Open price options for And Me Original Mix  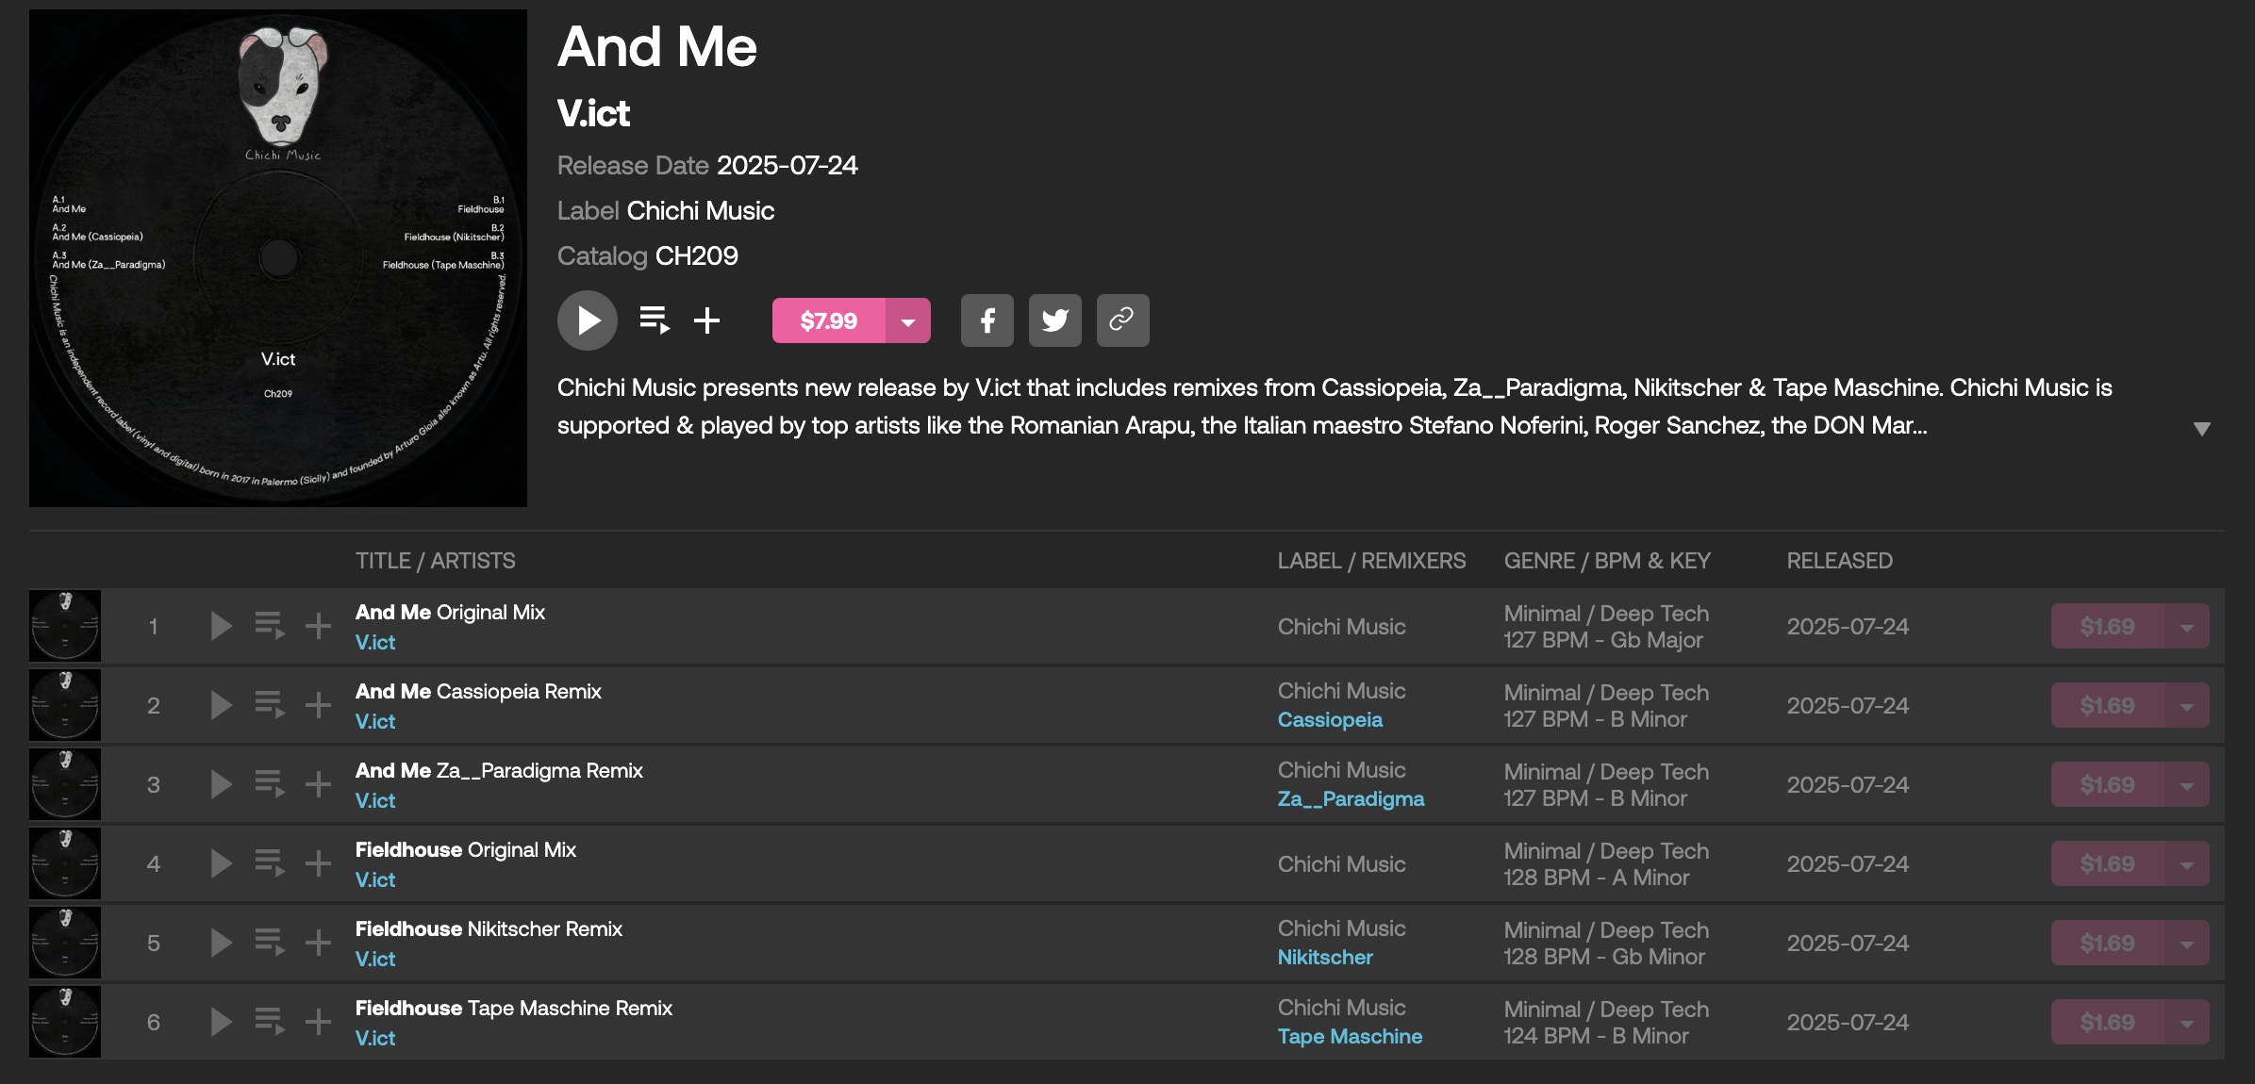click(2186, 626)
